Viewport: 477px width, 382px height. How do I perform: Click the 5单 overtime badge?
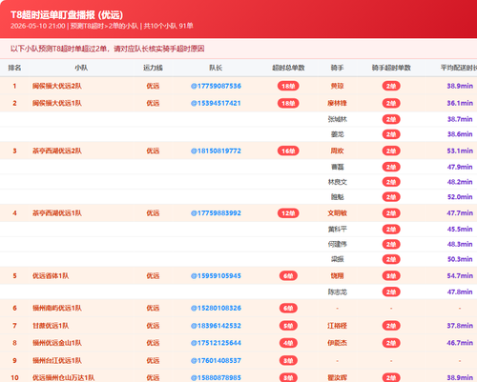pyautogui.click(x=288, y=326)
